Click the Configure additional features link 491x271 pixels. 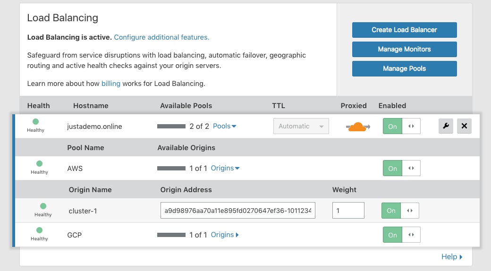point(161,37)
